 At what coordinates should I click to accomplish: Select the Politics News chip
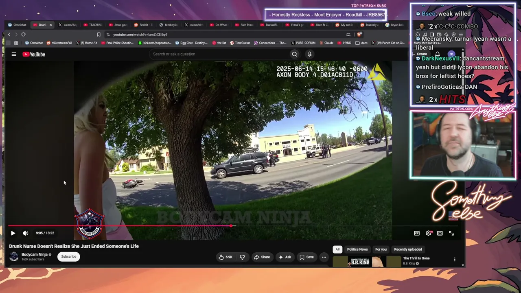[357, 249]
